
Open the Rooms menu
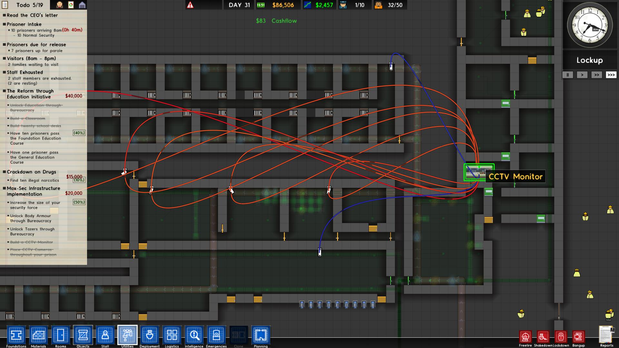tap(61, 335)
